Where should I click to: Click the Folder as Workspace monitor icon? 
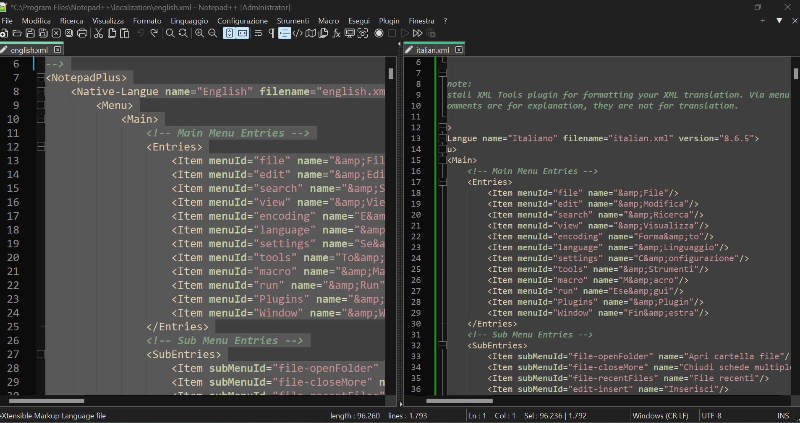click(x=350, y=33)
